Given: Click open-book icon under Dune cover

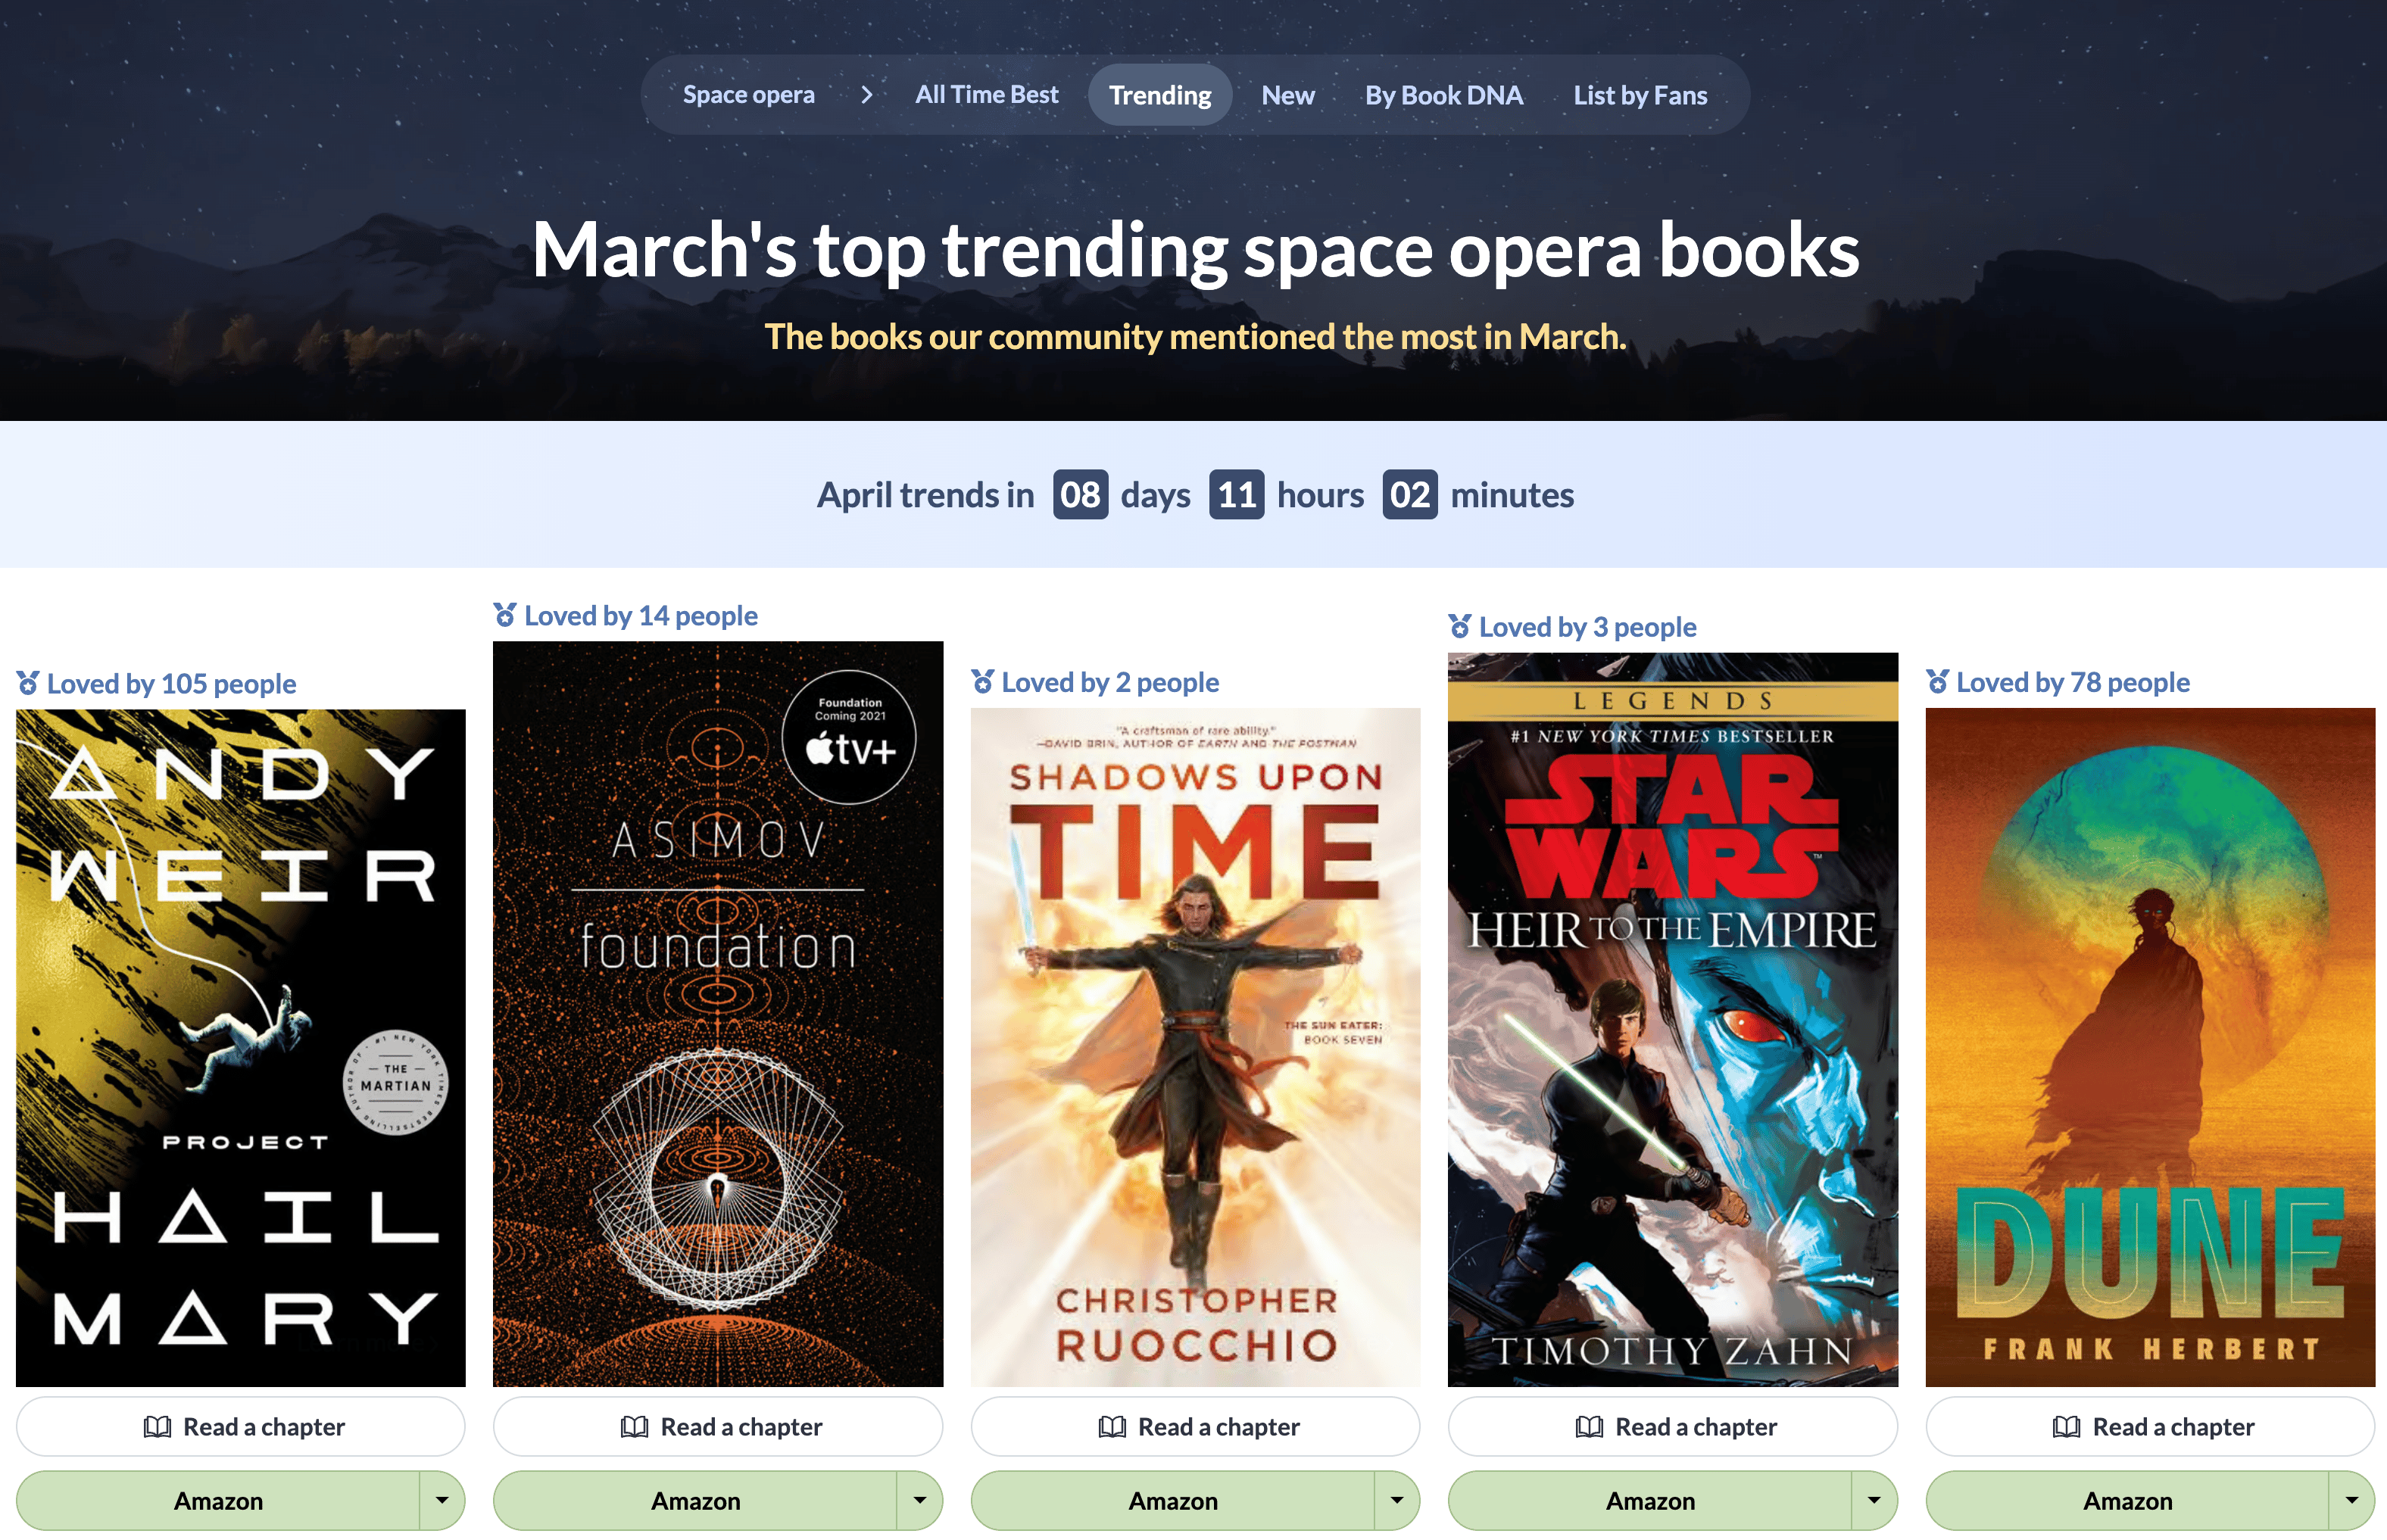Looking at the screenshot, I should [x=2066, y=1427].
